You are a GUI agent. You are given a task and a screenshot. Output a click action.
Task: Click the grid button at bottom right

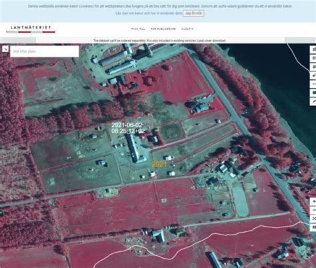[x=313, y=227]
